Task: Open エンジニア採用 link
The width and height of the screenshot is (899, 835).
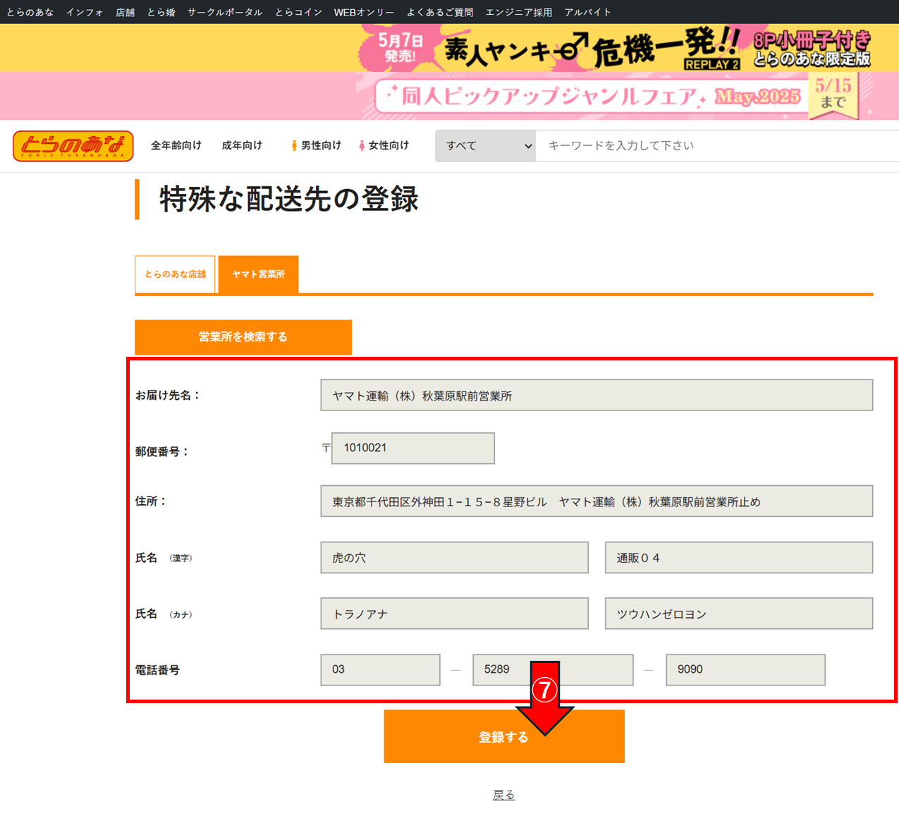Action: click(x=519, y=12)
